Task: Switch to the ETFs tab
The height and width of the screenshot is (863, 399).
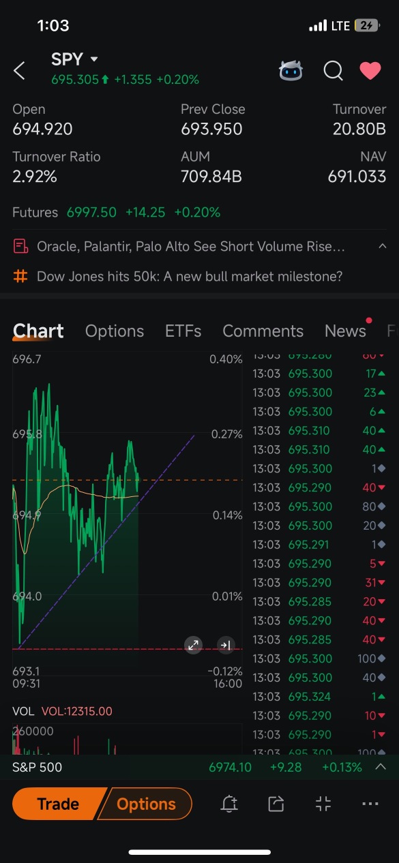Action: coord(183,331)
